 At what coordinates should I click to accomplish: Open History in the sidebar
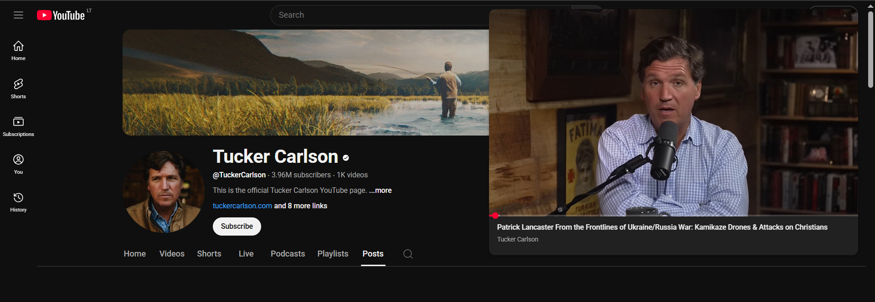(x=18, y=202)
